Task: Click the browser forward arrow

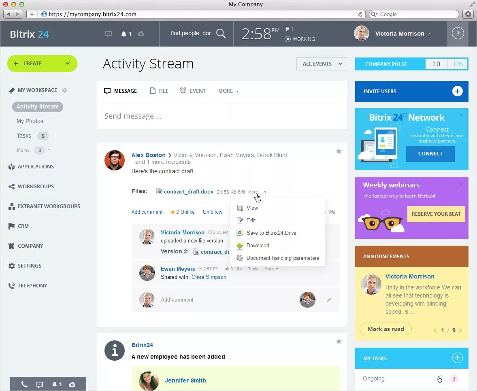Action: click(18, 14)
